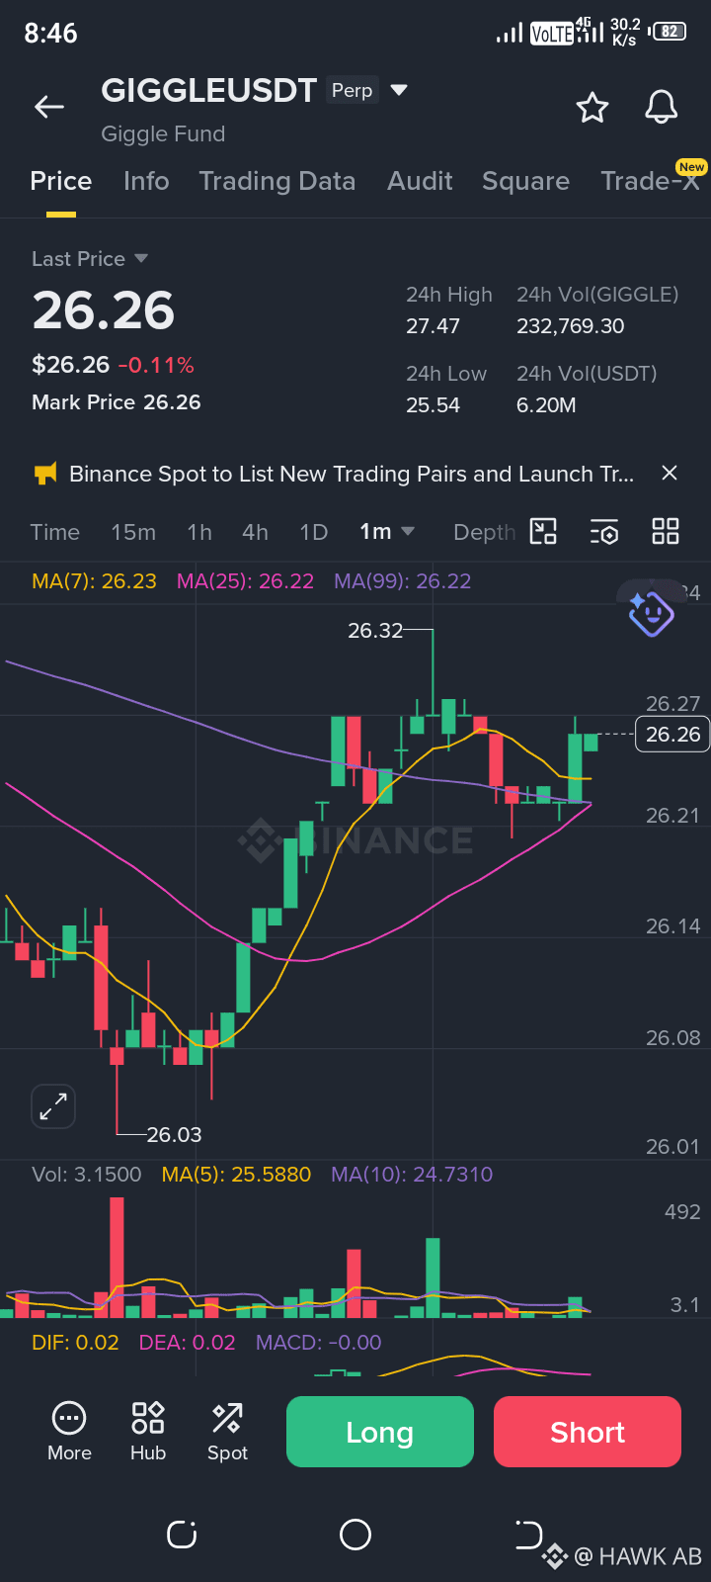Screen dimensions: 711x1582
Task: Tap the DIF: 0.02 MACD label
Action: [x=75, y=1343]
